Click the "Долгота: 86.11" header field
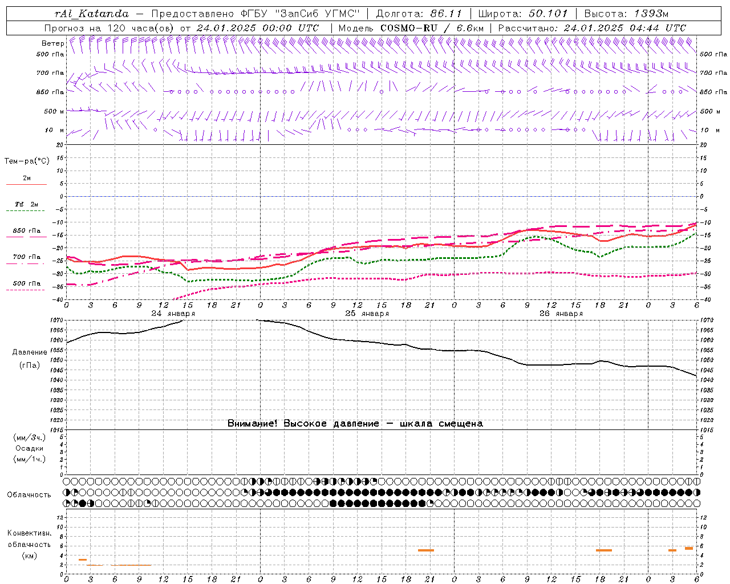Viewport: 730px width, 584px height. [419, 14]
